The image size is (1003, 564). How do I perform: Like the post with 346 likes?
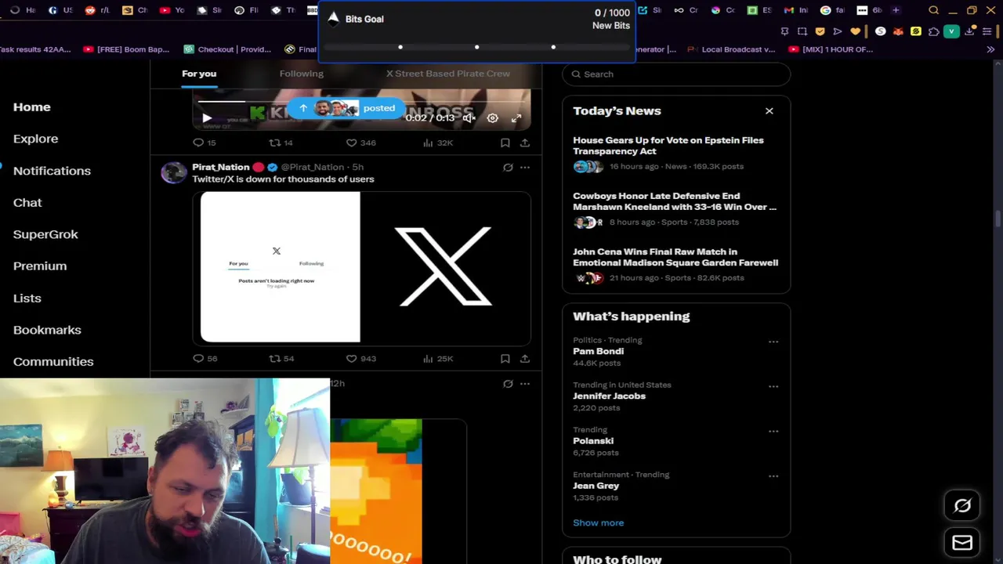[361, 143]
